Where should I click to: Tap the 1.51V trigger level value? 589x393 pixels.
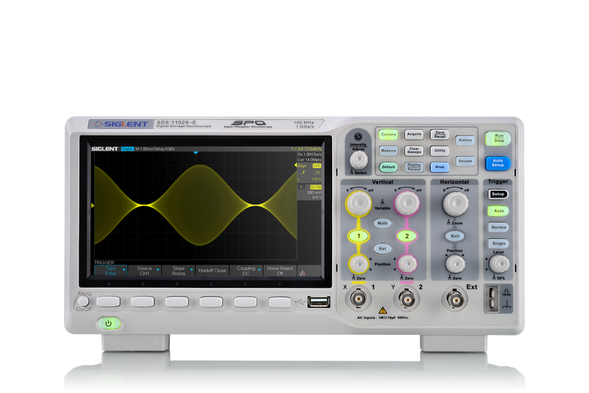click(317, 180)
